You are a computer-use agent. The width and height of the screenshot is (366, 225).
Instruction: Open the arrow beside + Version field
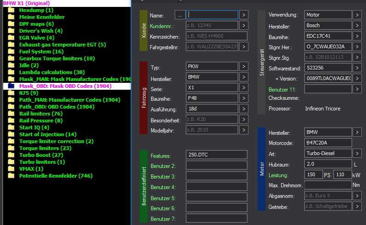coord(357,78)
